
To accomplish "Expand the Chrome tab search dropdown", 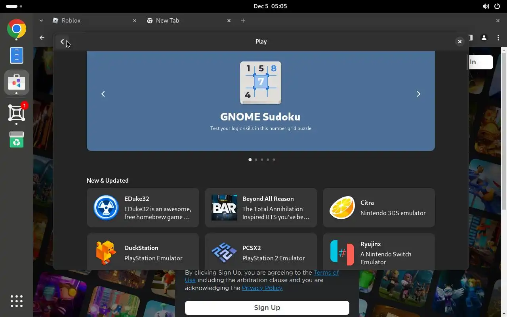I will [41, 21].
